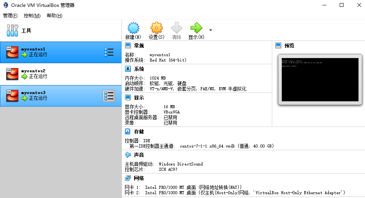
Task: Click the mycentos2 running status arrow
Action: coord(25,76)
